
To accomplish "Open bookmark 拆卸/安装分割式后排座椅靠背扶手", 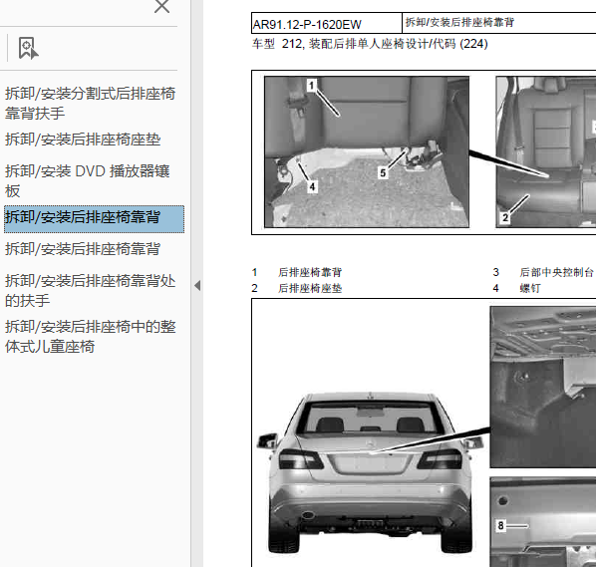I will click(x=90, y=104).
